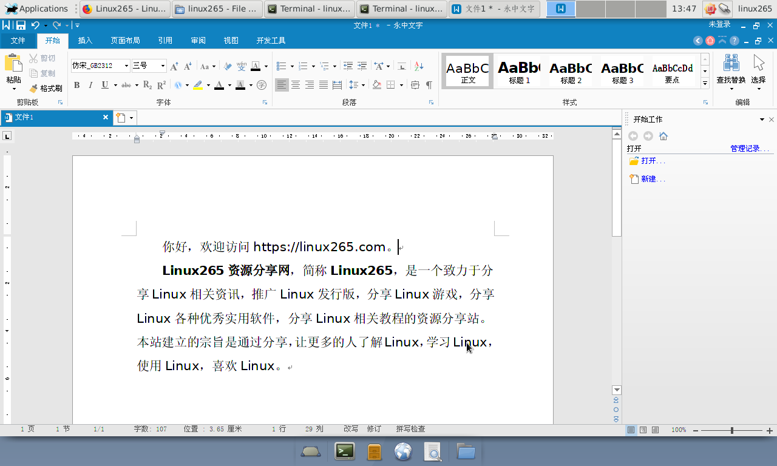
Task: Toggle 修订 track changes in status bar
Action: point(374,429)
